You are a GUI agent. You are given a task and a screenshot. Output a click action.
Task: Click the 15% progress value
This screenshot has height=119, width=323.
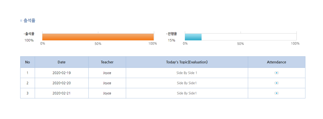[172, 40]
